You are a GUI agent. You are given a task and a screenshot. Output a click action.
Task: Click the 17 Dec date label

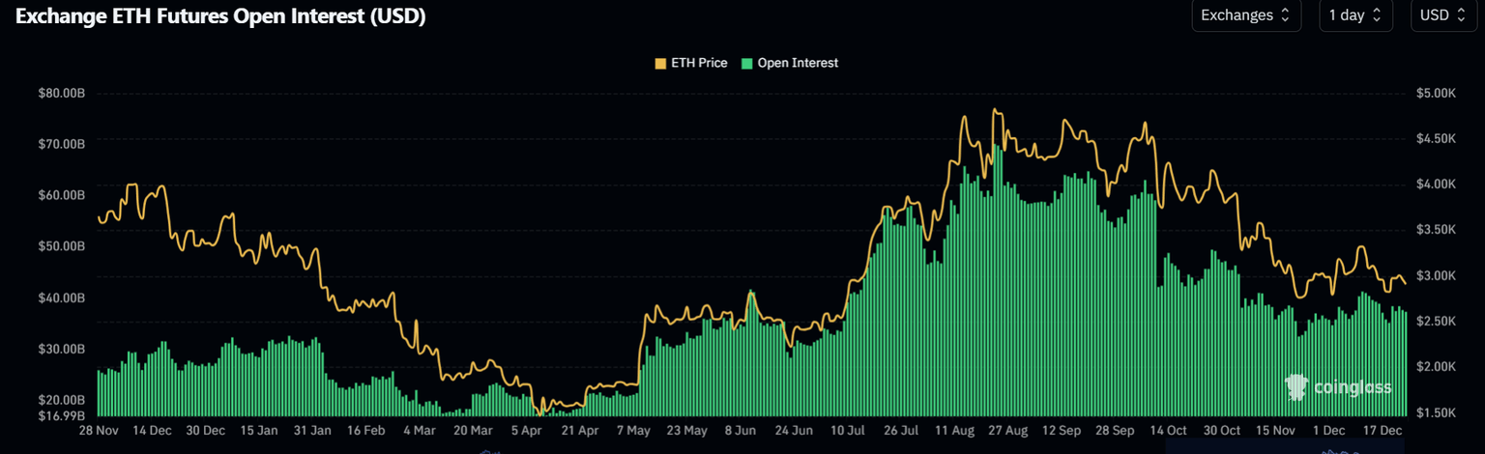[1381, 430]
